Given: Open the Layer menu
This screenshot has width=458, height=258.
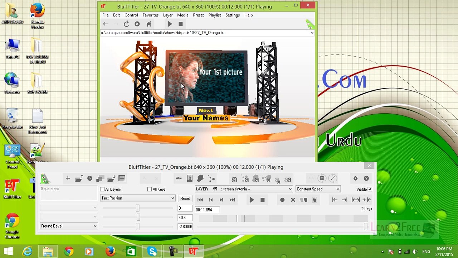Looking at the screenshot, I should pos(168,15).
